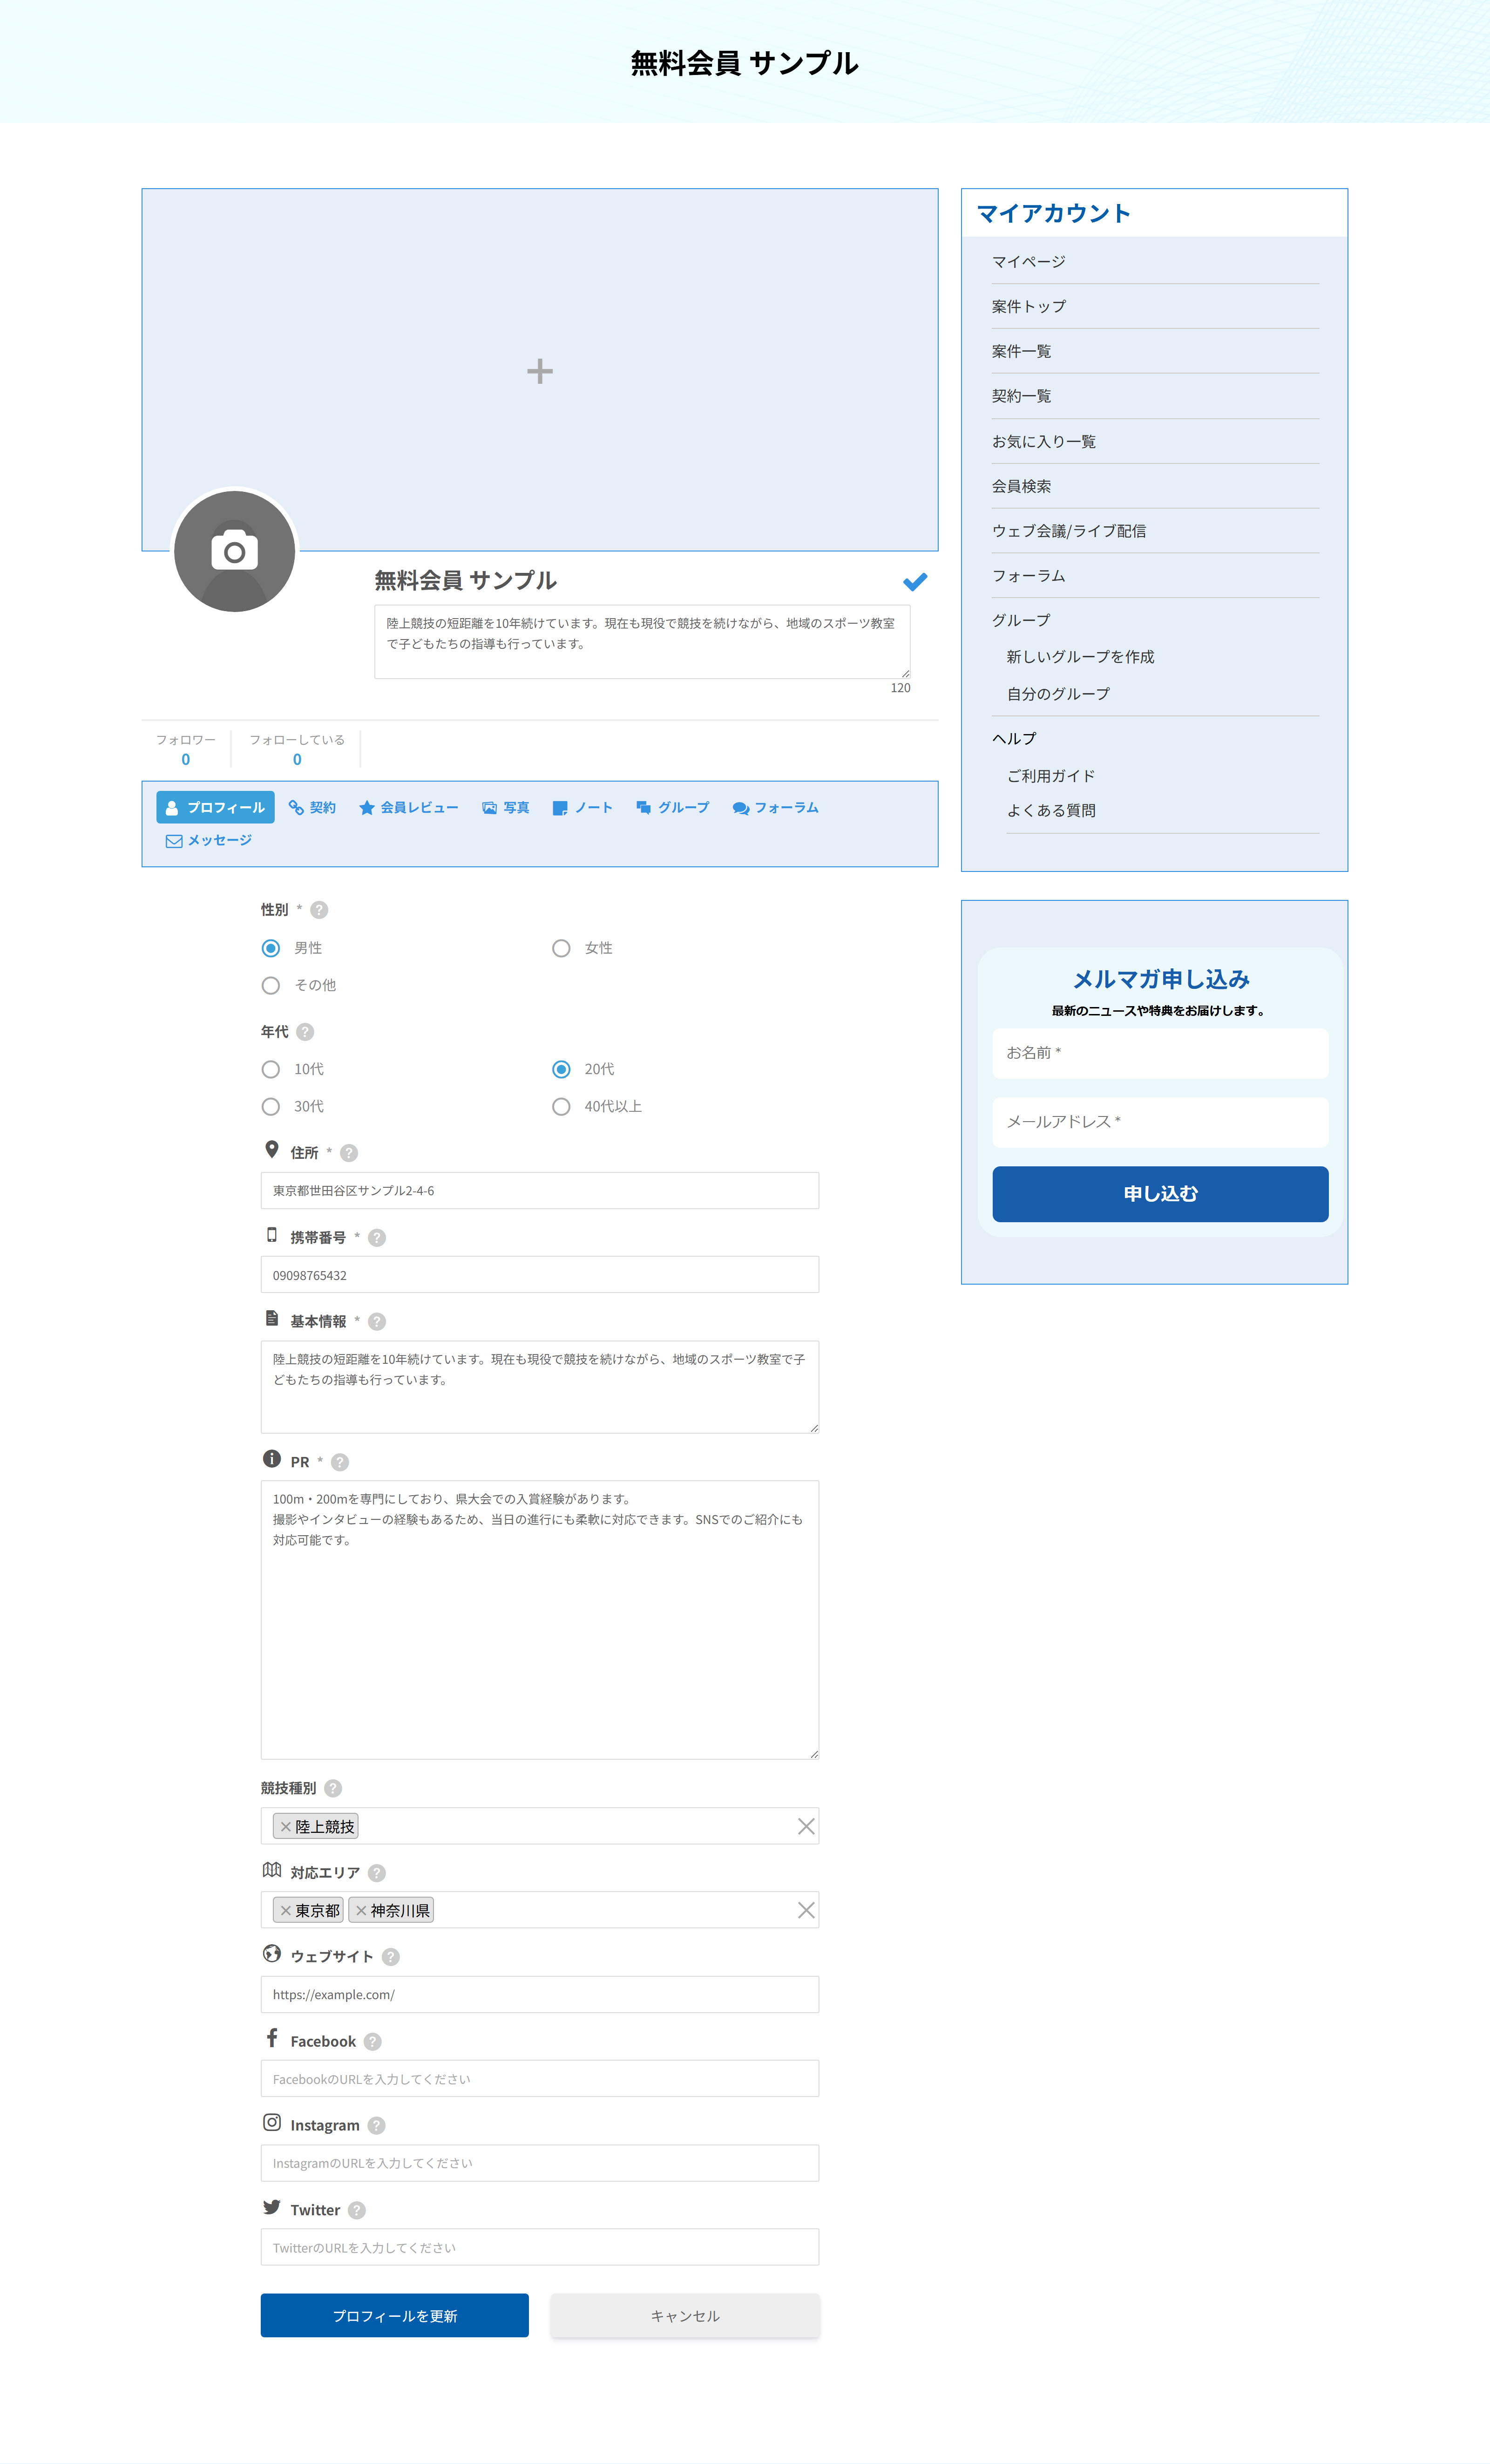This screenshot has width=1490, height=2464.
Task: Click the help icon beside the Instagram label
Action: tap(377, 2126)
